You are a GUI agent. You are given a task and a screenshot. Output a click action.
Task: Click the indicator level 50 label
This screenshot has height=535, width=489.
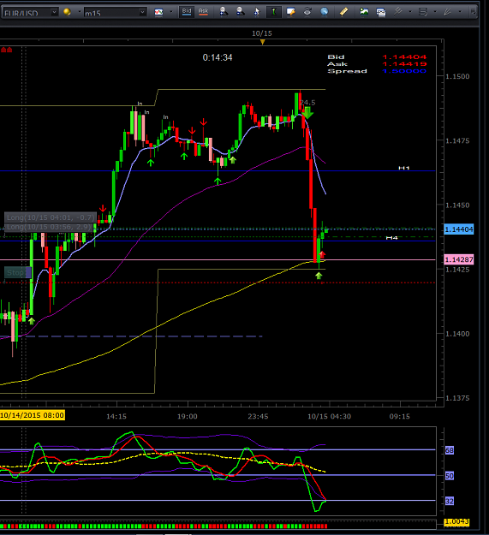click(x=450, y=476)
